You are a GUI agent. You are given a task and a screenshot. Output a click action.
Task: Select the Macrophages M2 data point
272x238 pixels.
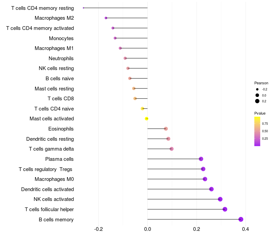[106, 18]
